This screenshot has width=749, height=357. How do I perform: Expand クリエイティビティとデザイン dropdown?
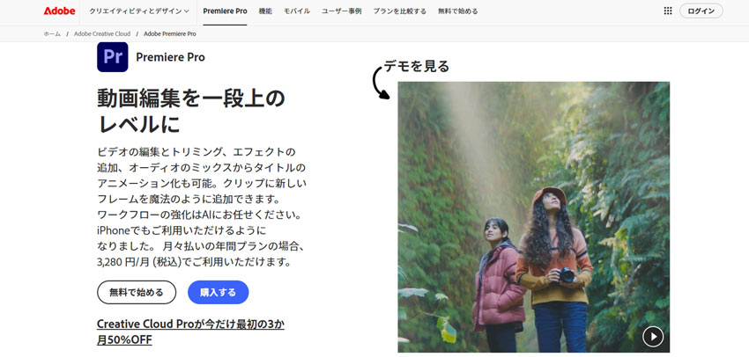[x=139, y=11]
